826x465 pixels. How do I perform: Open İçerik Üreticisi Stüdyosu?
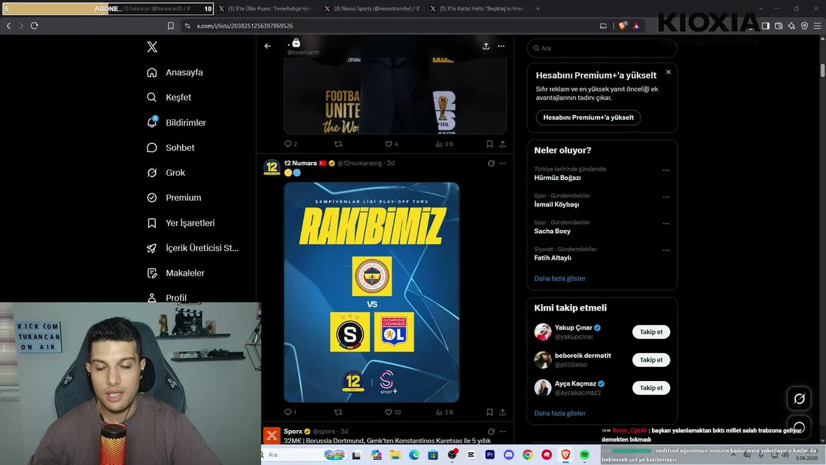click(x=193, y=248)
